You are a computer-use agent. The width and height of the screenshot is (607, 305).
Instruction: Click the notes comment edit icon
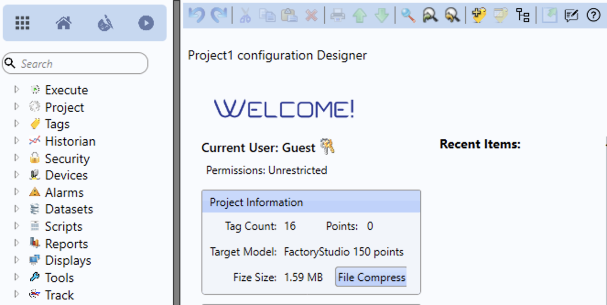click(x=571, y=15)
